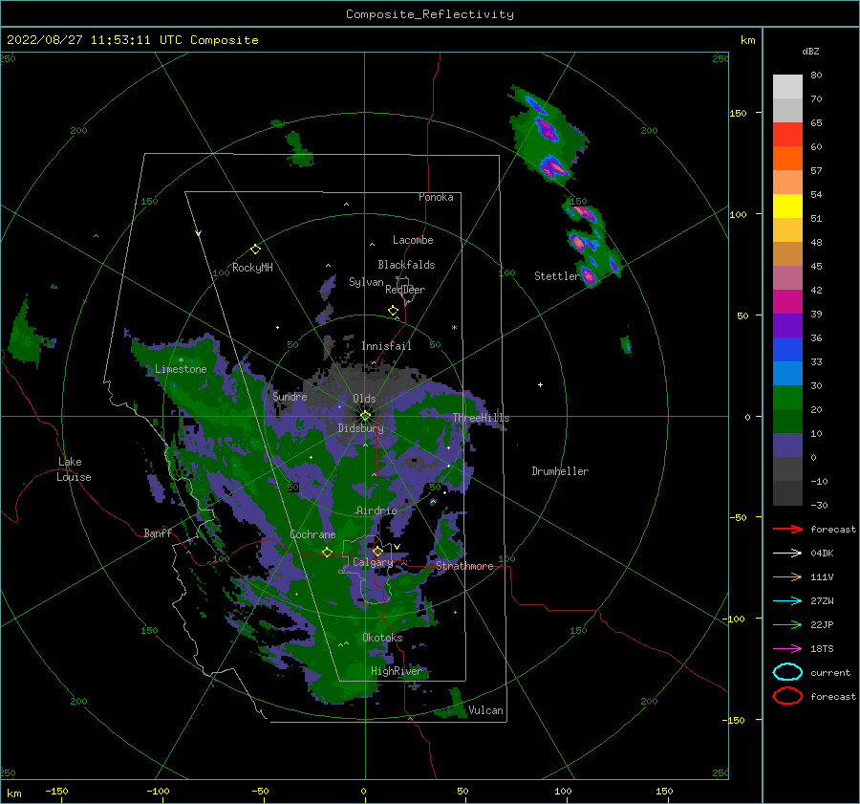Select the Vulcan label
The width and height of the screenshot is (860, 804).
[486, 710]
